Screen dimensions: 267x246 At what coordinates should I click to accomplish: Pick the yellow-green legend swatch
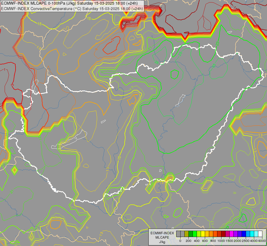(199, 234)
